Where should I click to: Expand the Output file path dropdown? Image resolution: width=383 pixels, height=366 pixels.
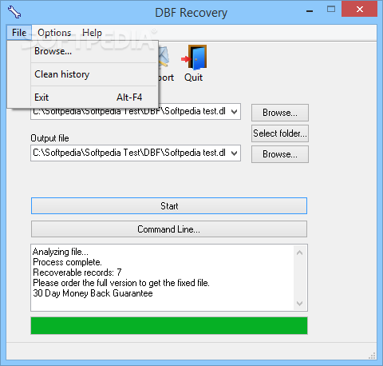coord(234,153)
